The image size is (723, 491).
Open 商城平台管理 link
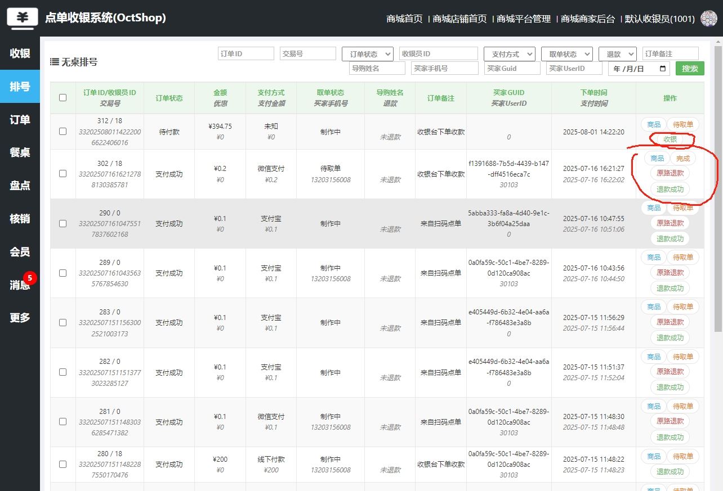coord(524,19)
